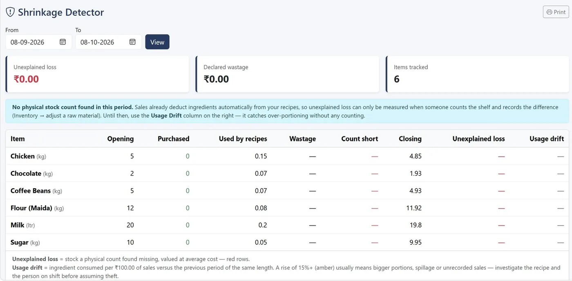Screen dimensions: 572x281
Task: Click the Print button
Action: click(556, 12)
